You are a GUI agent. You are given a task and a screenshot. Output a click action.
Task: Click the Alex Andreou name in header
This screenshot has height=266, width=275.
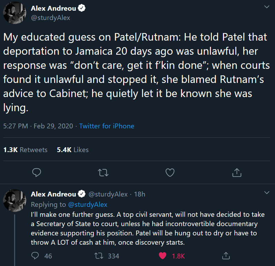pos(53,8)
